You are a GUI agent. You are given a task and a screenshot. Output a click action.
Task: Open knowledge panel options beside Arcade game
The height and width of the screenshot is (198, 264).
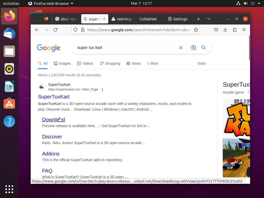point(248,92)
